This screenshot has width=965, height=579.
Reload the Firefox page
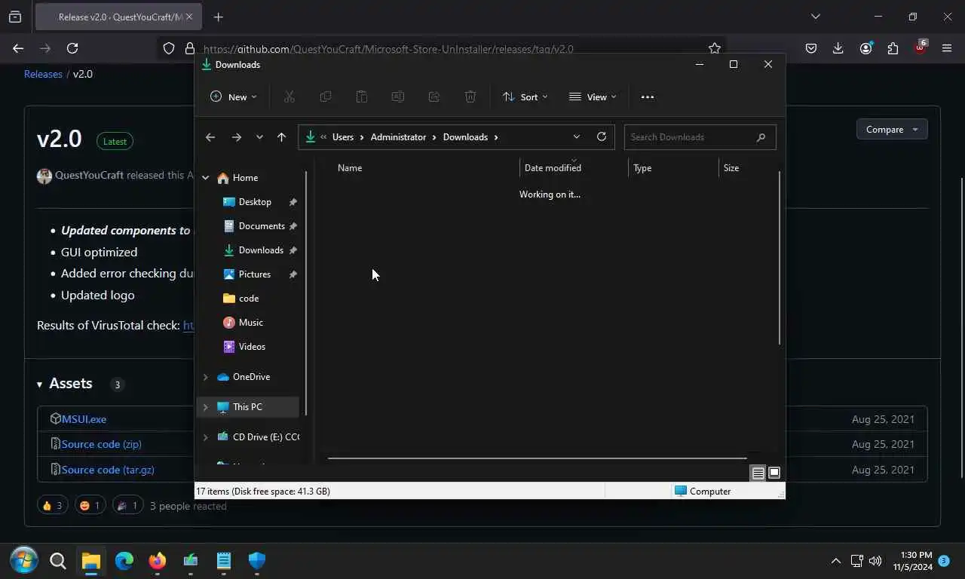[x=72, y=48]
